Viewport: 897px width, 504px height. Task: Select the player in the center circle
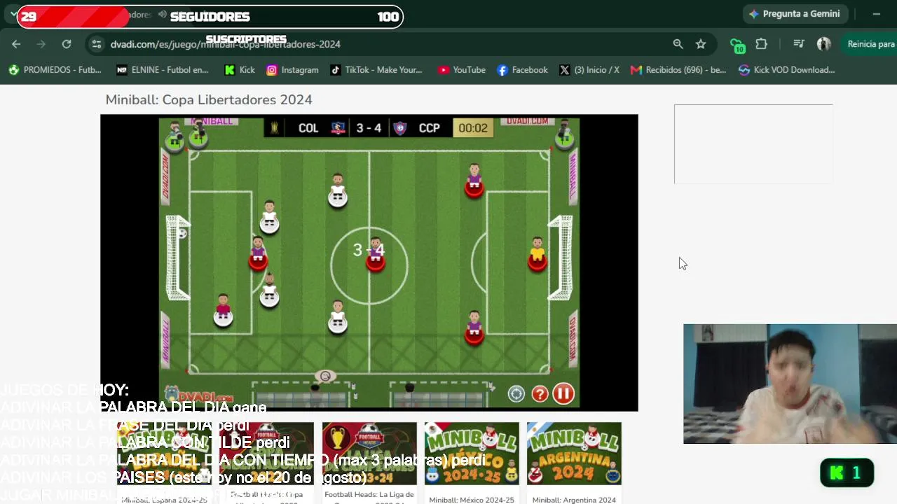376,253
